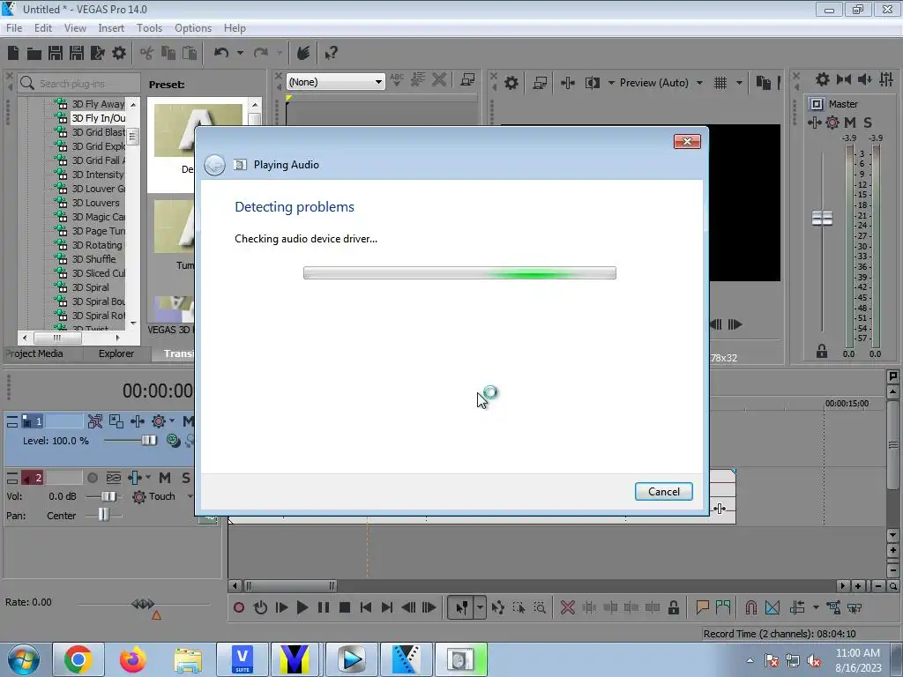This screenshot has width=903, height=677.
Task: Open Master bus audio properties gear
Action: (823, 79)
